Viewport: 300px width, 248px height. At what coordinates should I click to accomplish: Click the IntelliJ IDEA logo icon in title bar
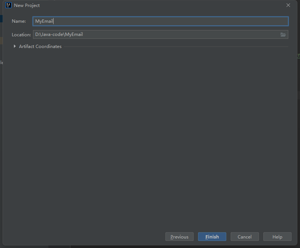[8, 5]
